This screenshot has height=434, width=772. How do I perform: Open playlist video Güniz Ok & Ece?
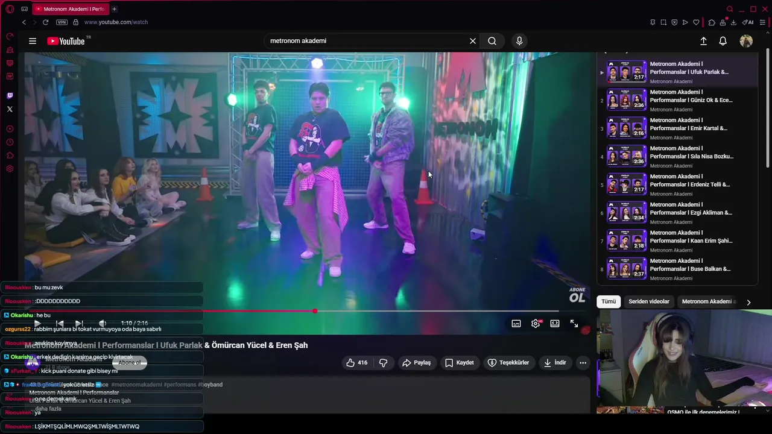678,101
